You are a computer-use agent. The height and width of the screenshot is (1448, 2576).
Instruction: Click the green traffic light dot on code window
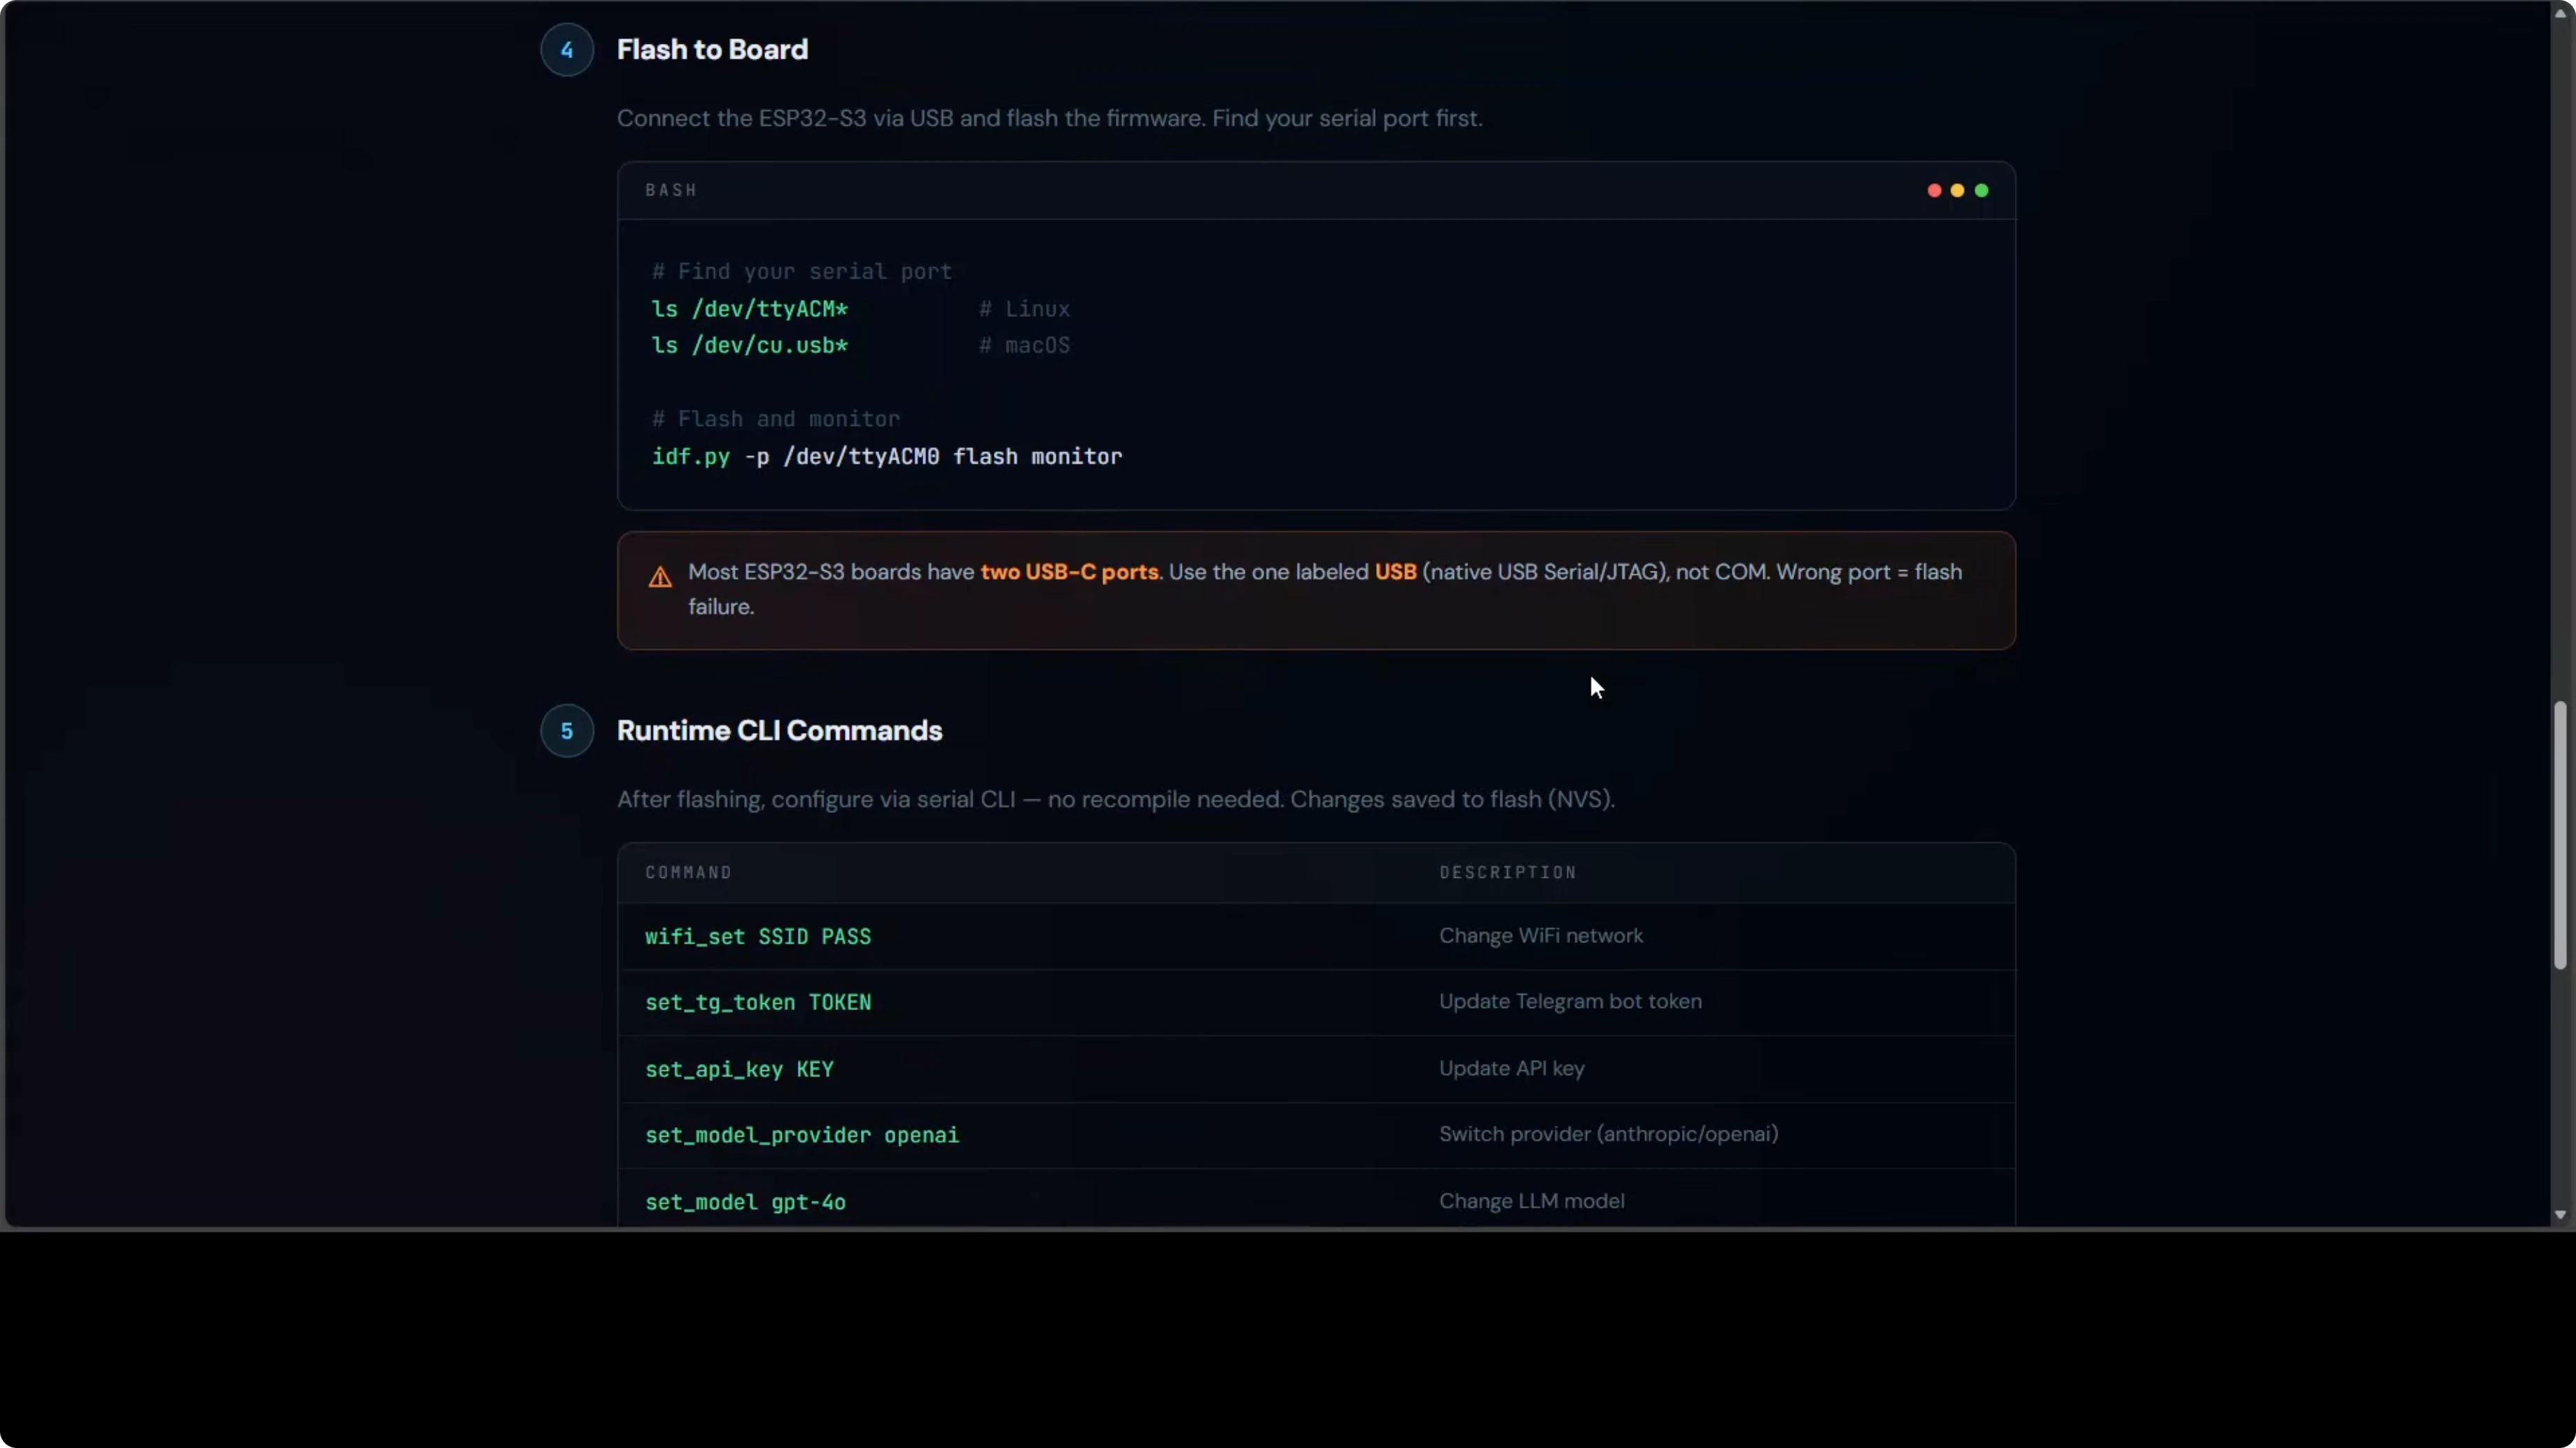1981,190
